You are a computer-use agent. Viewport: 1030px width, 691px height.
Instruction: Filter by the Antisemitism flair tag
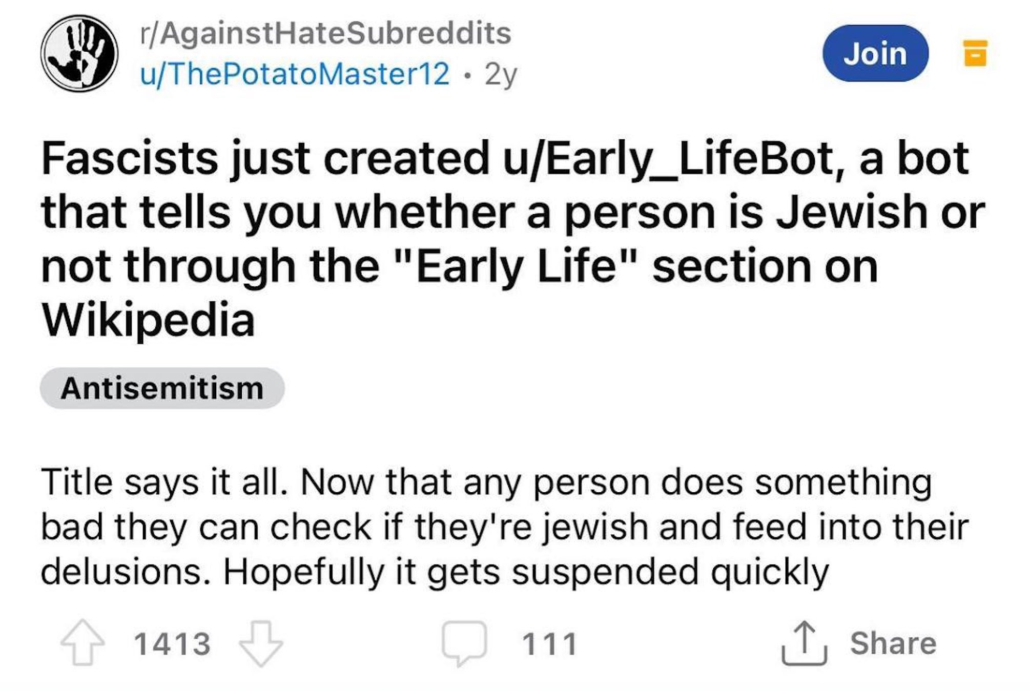click(162, 388)
